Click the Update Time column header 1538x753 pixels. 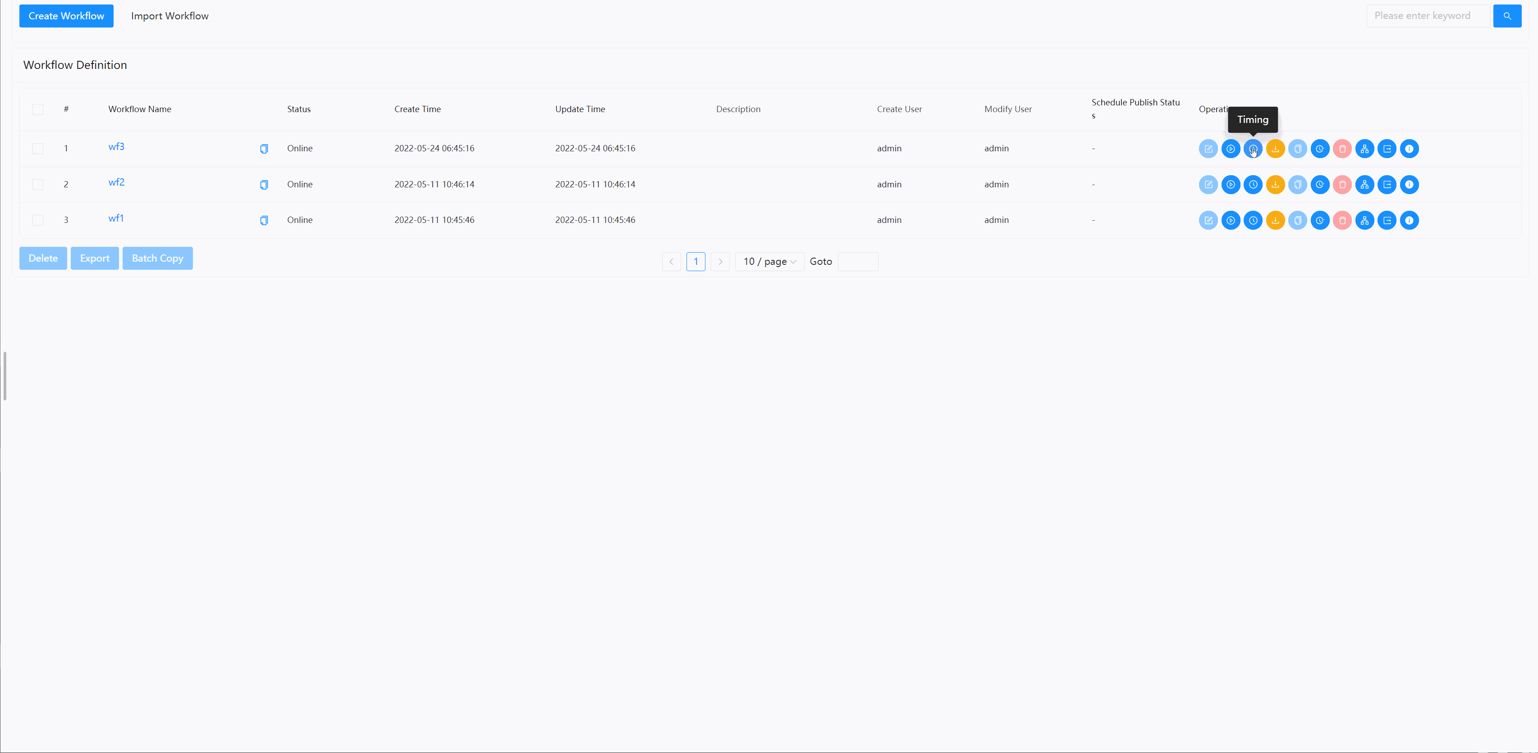pyautogui.click(x=580, y=109)
